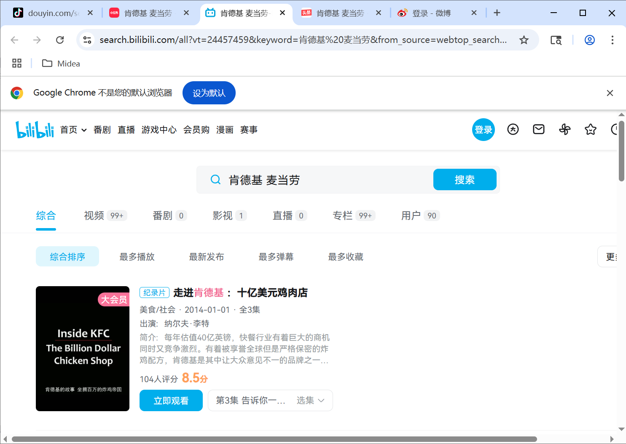Reload the page
The height and width of the screenshot is (444, 626).
(60, 40)
